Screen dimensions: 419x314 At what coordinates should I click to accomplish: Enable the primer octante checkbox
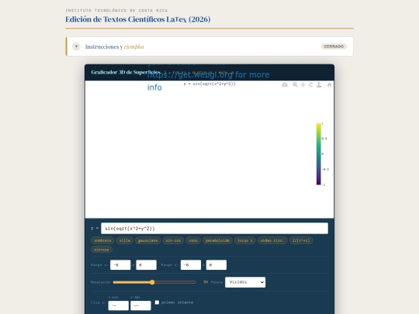click(157, 302)
